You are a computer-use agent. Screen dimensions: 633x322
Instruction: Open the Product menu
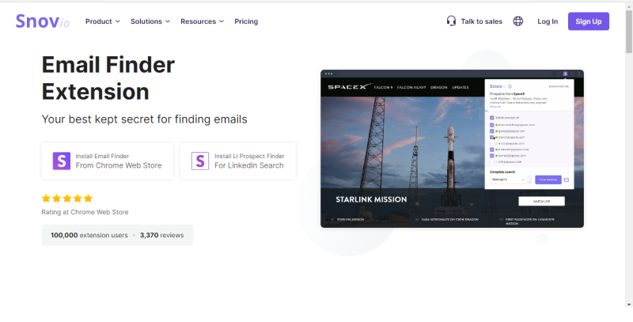coord(103,21)
